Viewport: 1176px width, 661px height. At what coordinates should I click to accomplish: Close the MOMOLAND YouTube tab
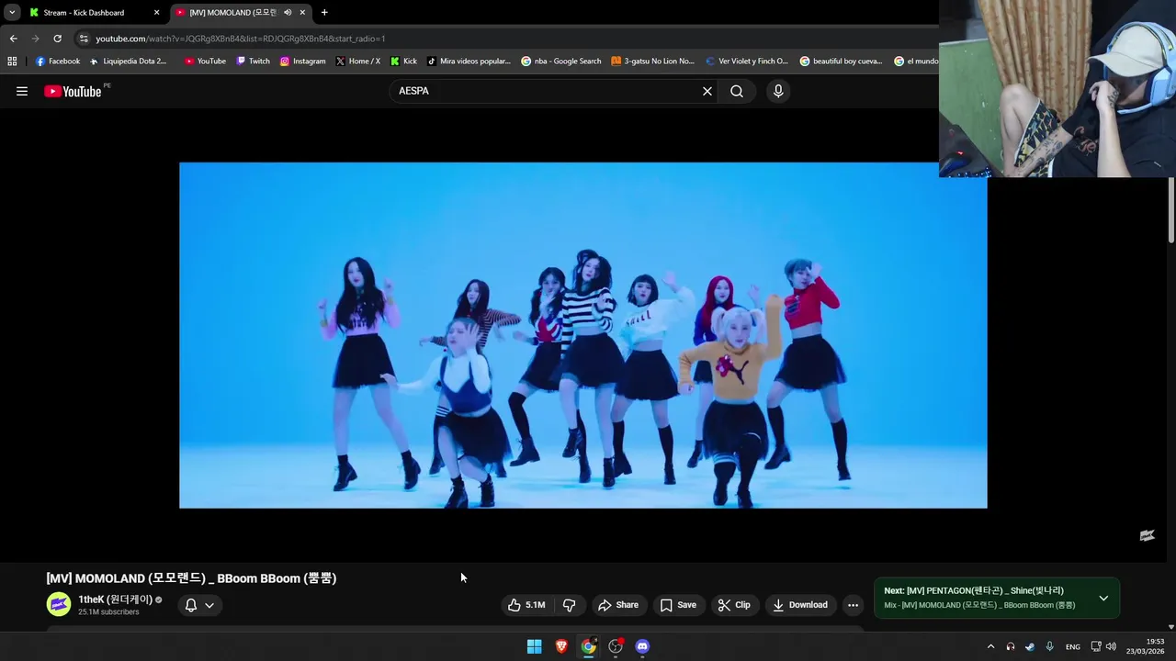click(302, 13)
